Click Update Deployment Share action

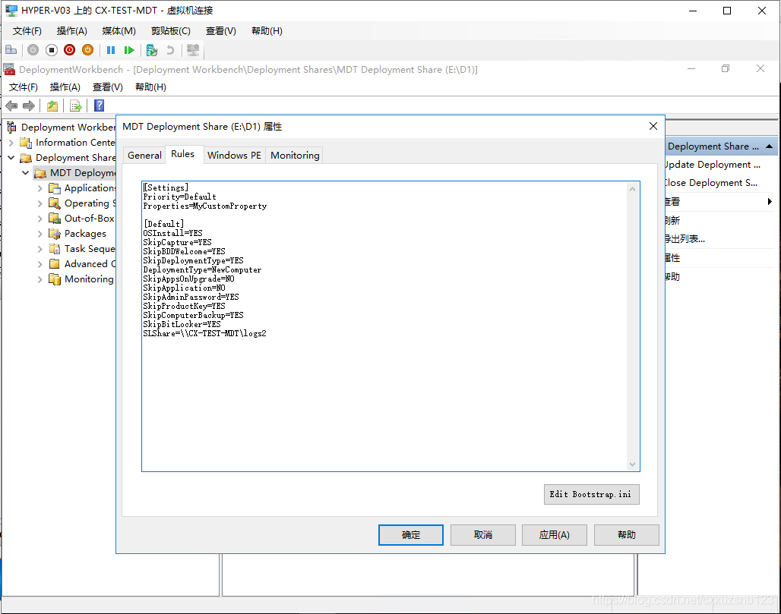tap(713, 165)
